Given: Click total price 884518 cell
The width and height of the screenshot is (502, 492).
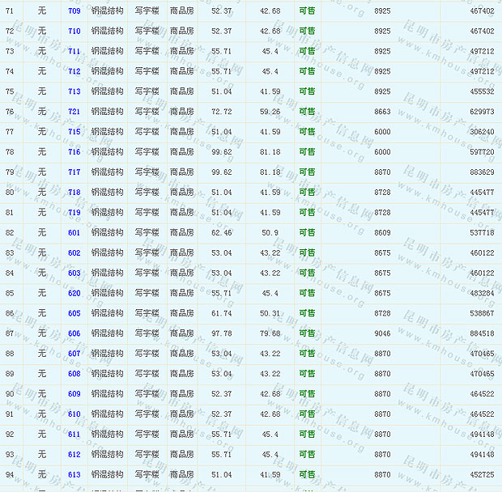Looking at the screenshot, I should tap(481, 333).
